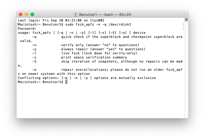Close the Terminal window with red button
The width and height of the screenshot is (205, 140).
point(21,14)
